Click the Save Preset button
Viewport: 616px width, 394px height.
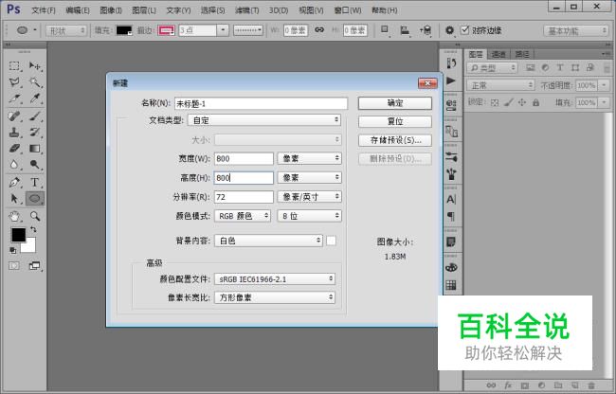pos(395,140)
